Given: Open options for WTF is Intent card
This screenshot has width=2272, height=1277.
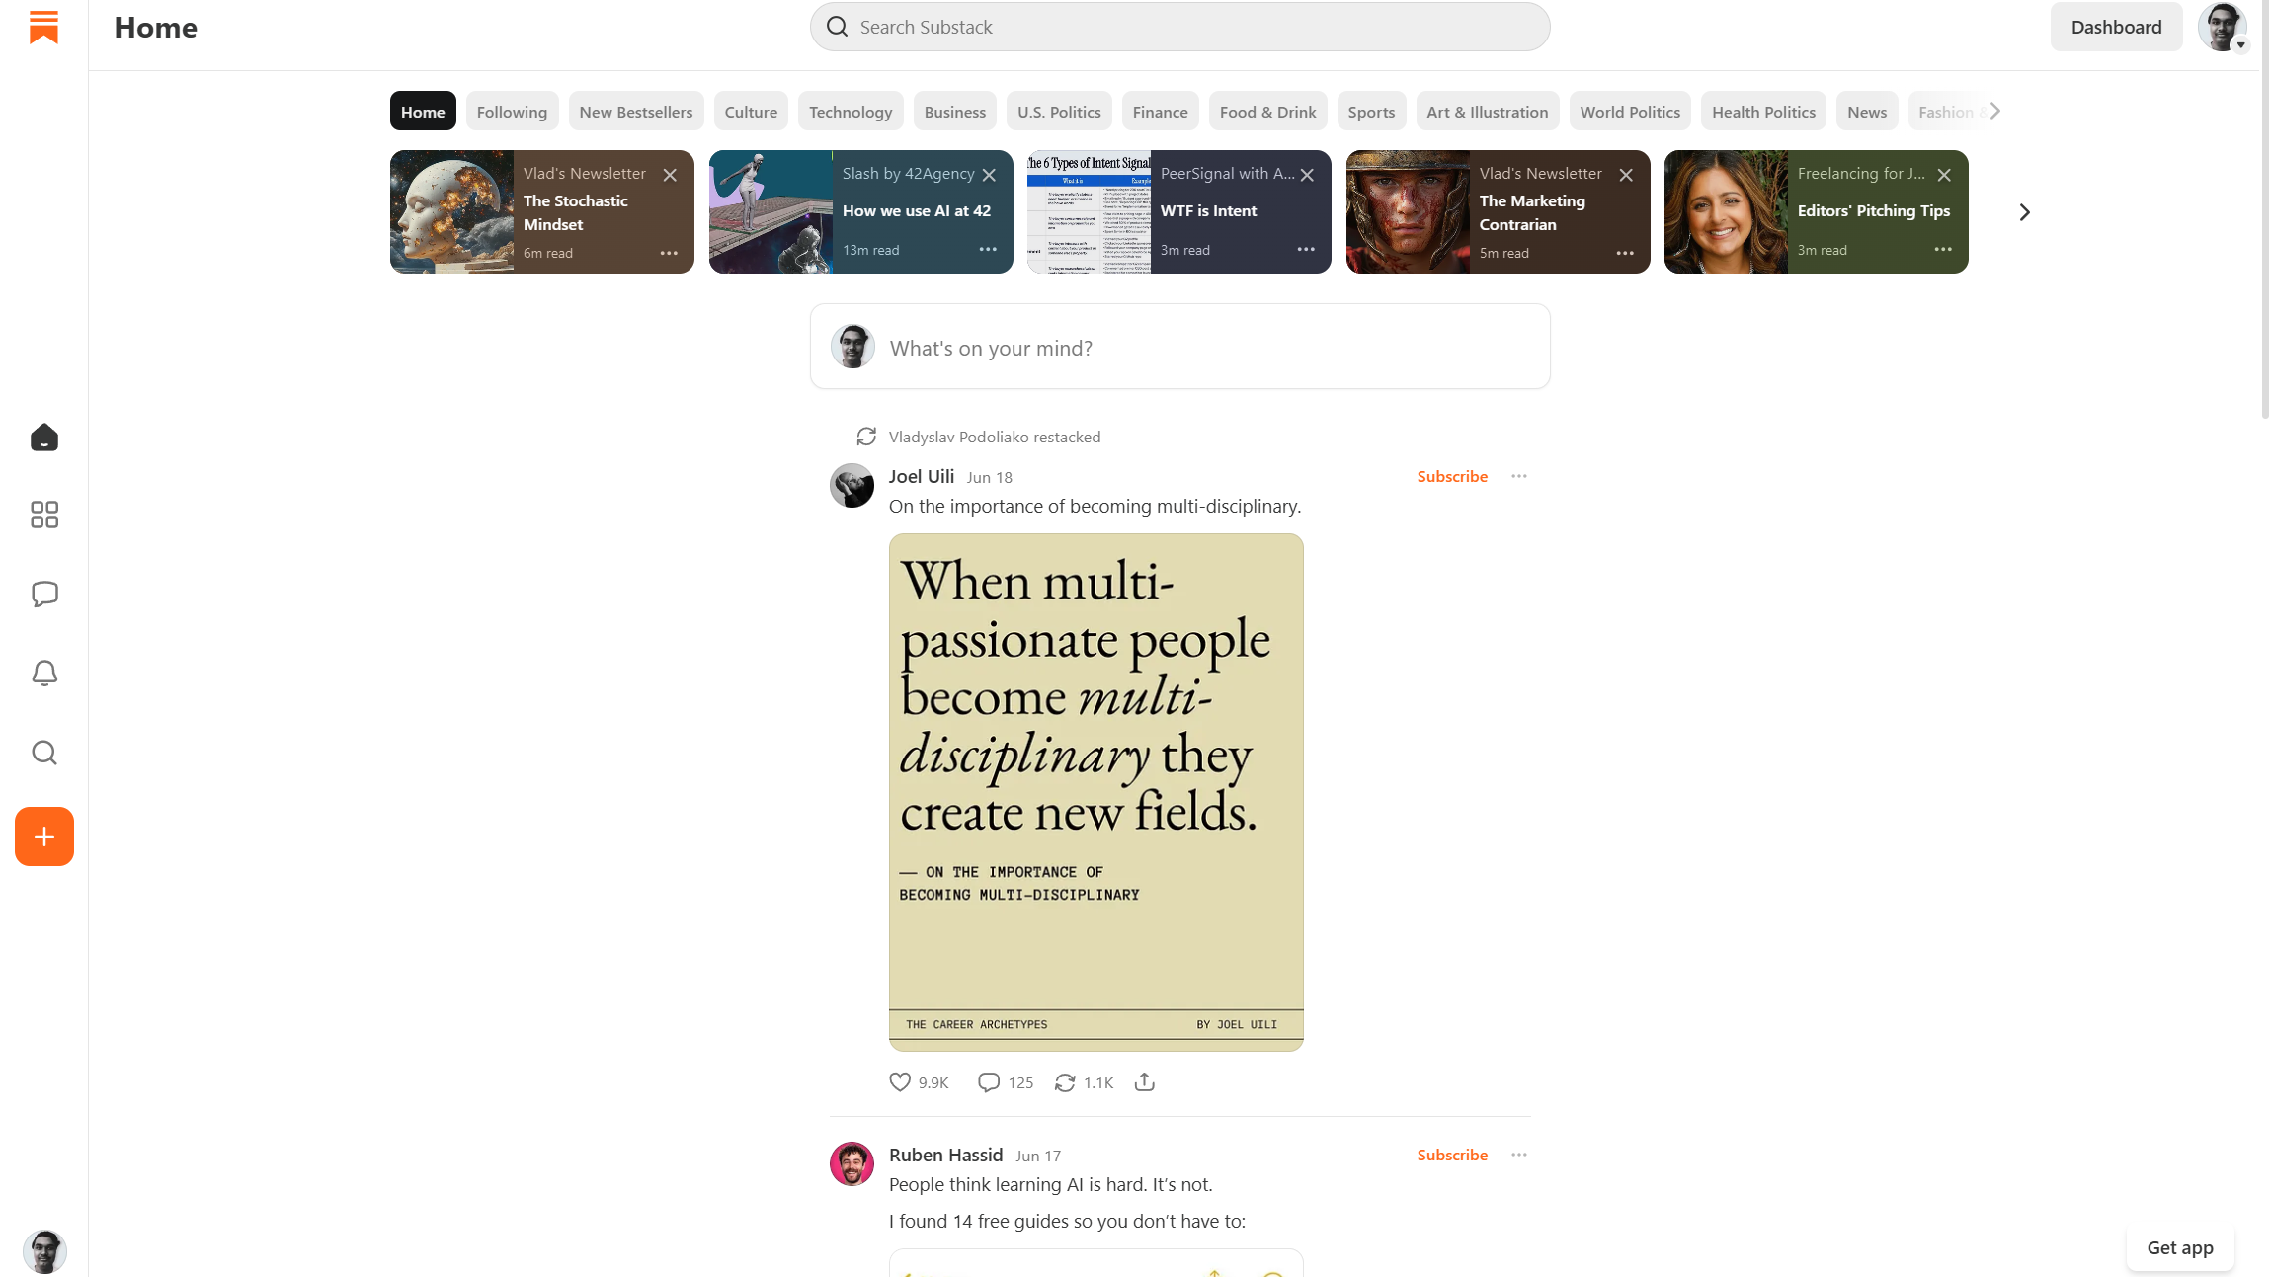Looking at the screenshot, I should 1306,250.
